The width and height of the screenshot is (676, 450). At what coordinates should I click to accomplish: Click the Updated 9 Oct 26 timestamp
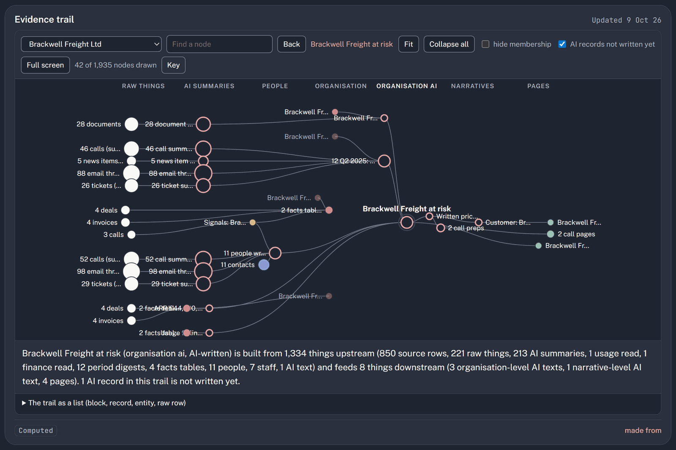pos(626,20)
